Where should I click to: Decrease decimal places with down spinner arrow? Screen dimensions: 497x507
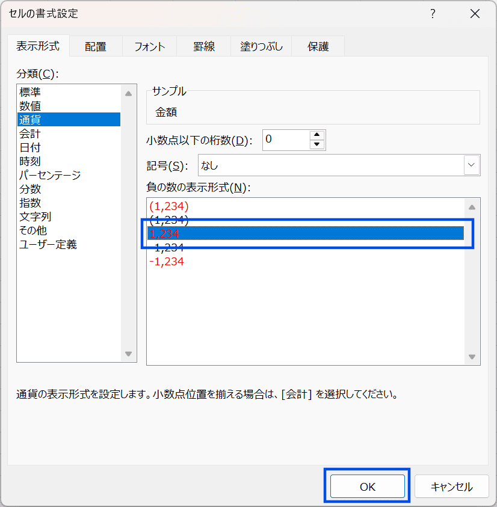(317, 145)
